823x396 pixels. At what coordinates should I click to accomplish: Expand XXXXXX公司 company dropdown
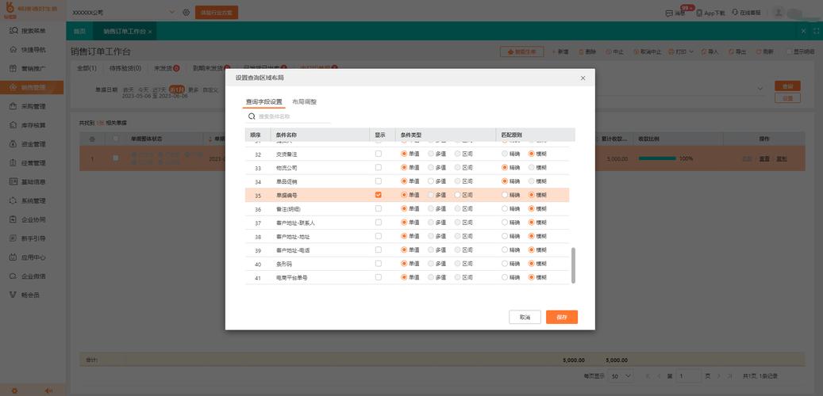click(x=172, y=12)
